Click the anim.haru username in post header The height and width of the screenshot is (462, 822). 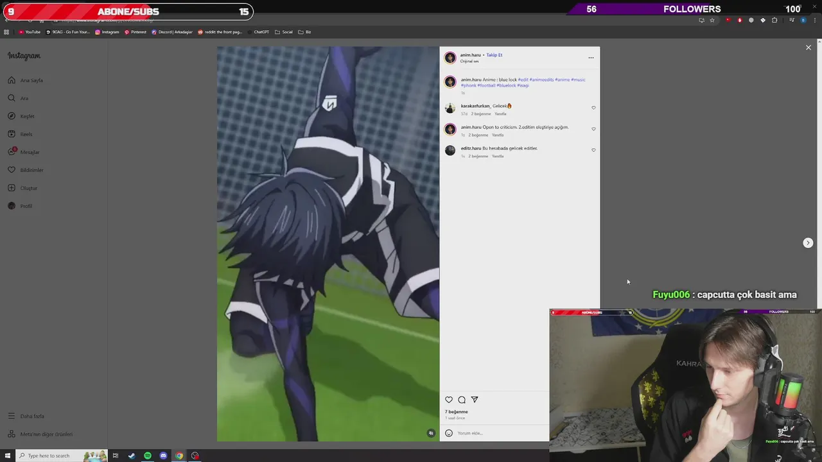[x=471, y=55]
